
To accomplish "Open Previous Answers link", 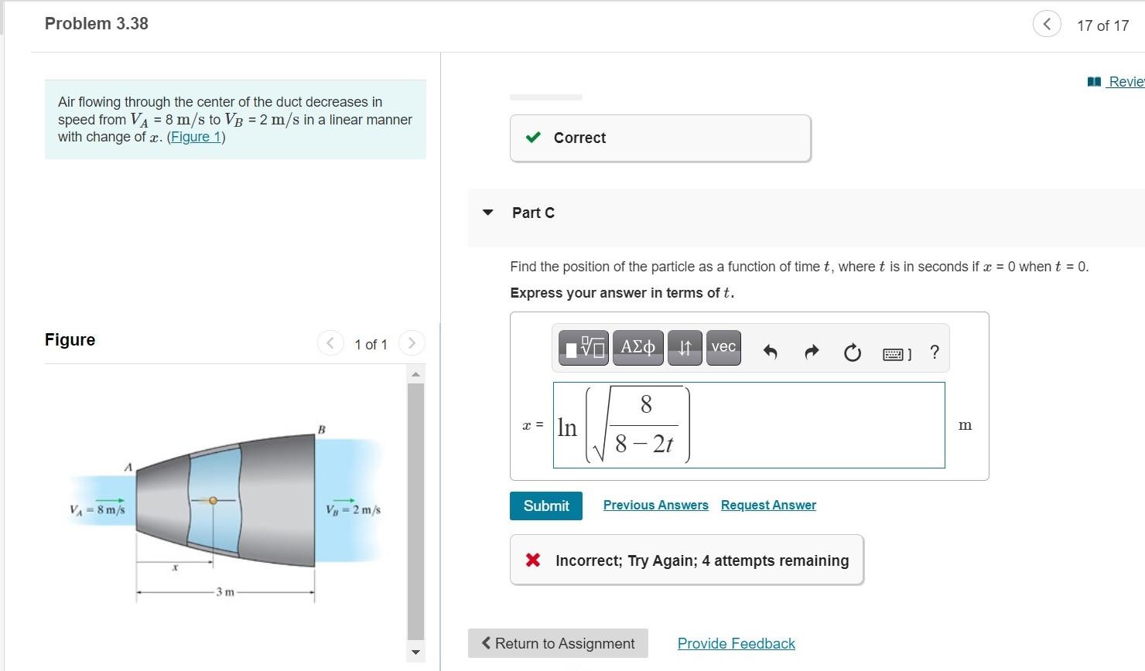I will click(656, 505).
